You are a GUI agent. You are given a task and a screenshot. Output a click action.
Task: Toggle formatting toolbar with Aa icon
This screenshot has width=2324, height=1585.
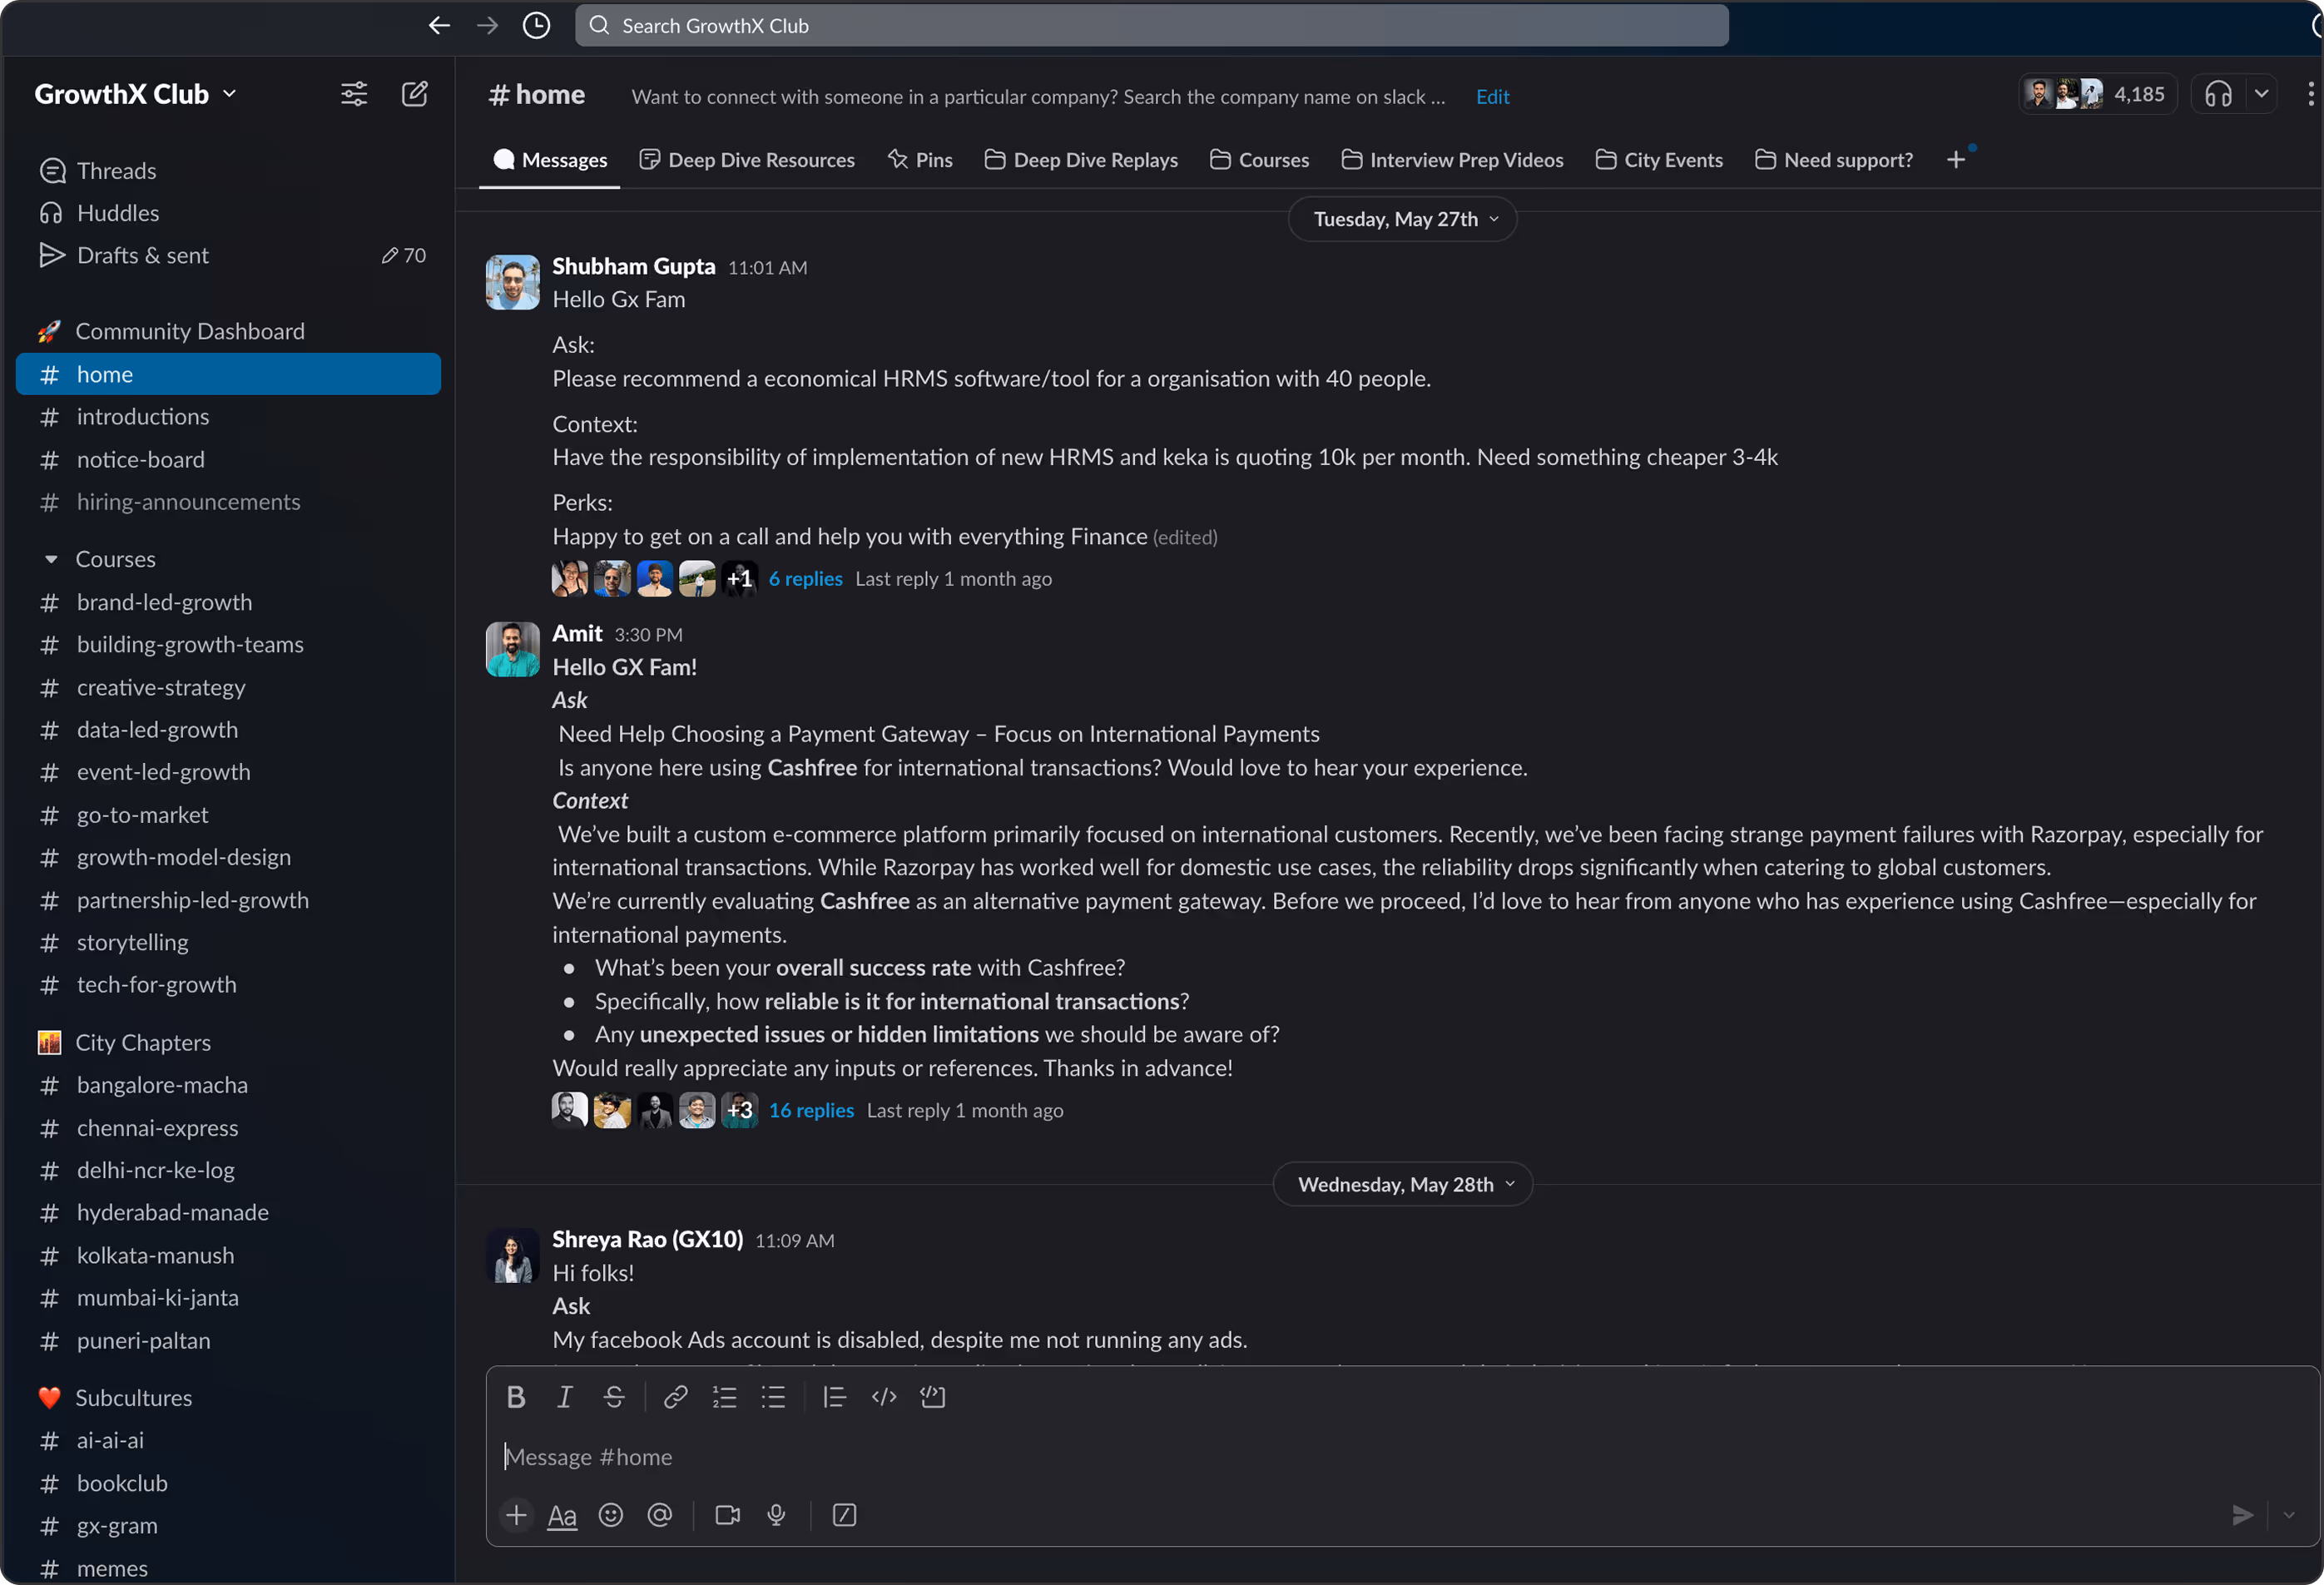coord(562,1516)
